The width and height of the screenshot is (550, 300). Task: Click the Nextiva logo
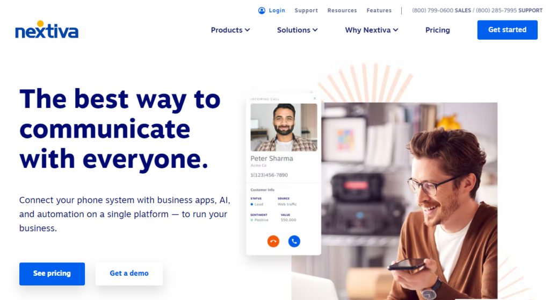[47, 30]
